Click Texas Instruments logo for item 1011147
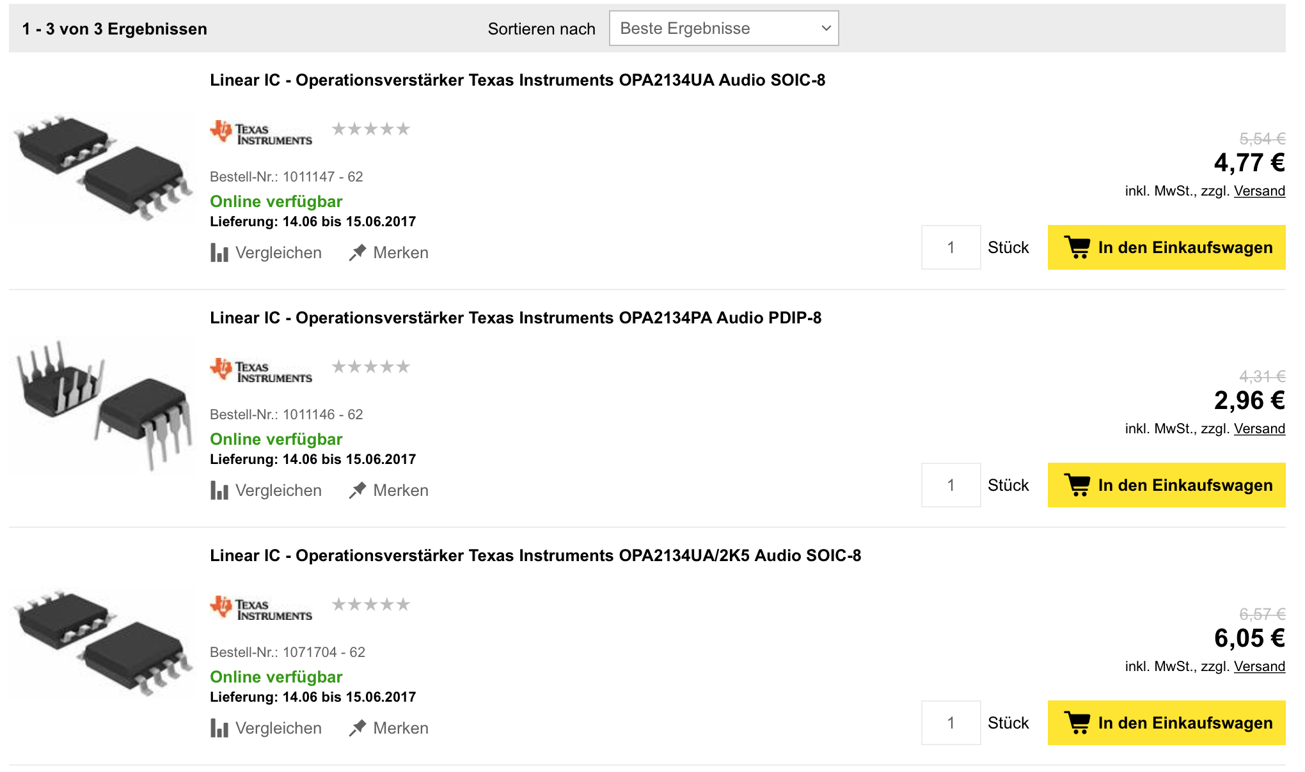Image resolution: width=1305 pixels, height=772 pixels. (x=261, y=133)
